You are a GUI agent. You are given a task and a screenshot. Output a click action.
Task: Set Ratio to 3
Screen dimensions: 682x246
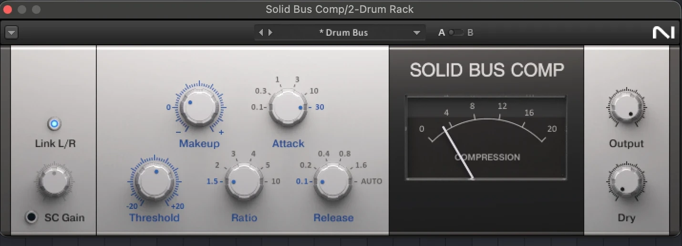coord(234,154)
